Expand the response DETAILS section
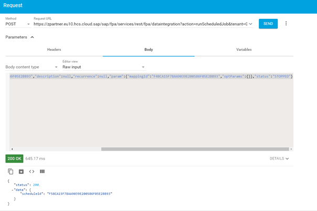 (279, 159)
